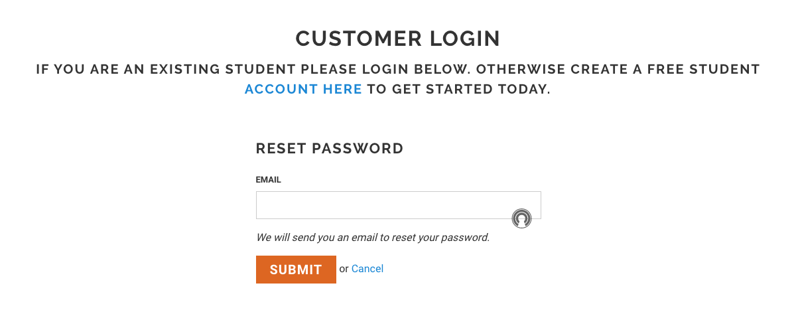
Task: Focus the Email input field
Action: (x=398, y=205)
